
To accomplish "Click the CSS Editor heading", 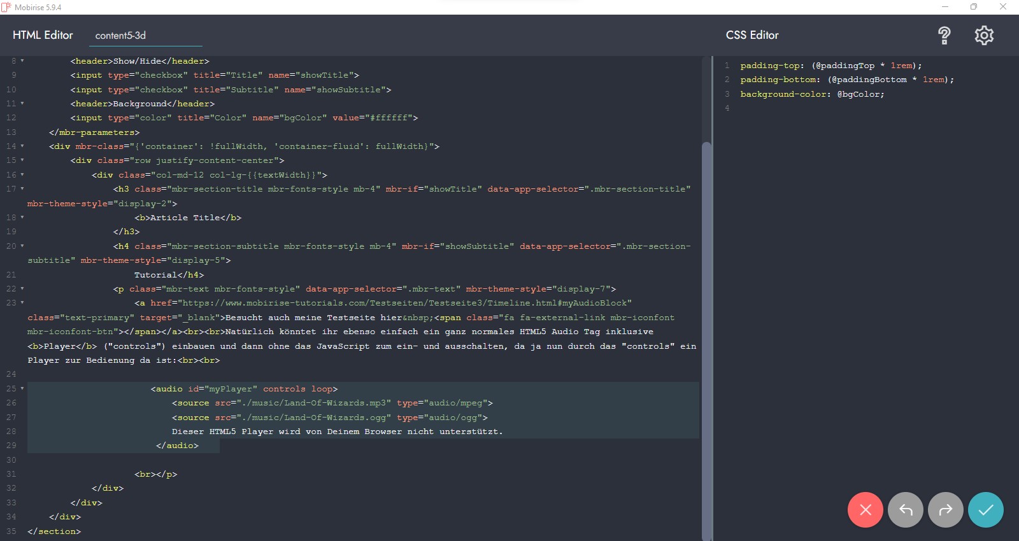I will coord(752,36).
